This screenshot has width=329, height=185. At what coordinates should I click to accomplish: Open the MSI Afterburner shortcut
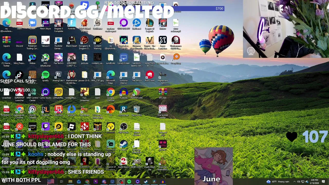[x=45, y=60]
